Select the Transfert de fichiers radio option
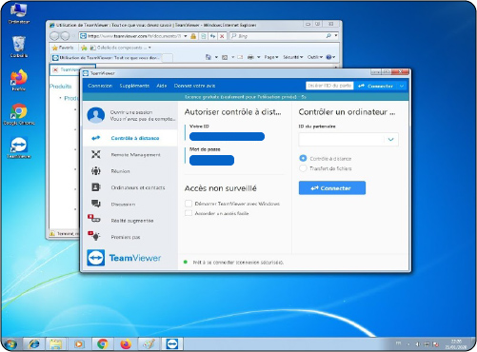The width and height of the screenshot is (477, 352). (x=303, y=168)
